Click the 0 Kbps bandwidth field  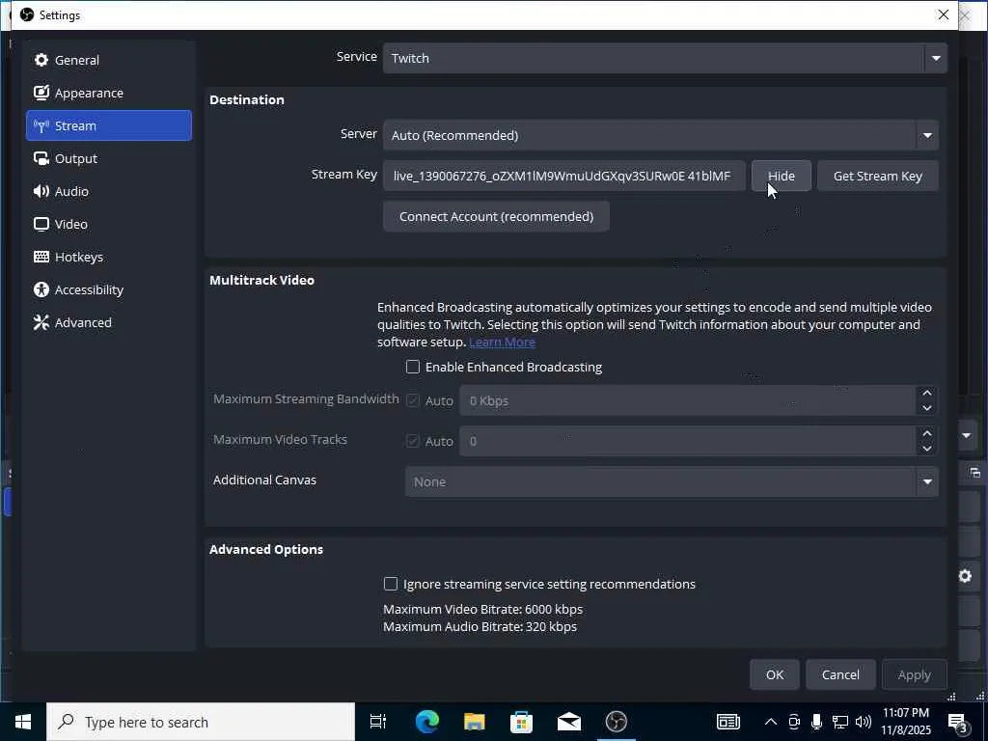687,400
